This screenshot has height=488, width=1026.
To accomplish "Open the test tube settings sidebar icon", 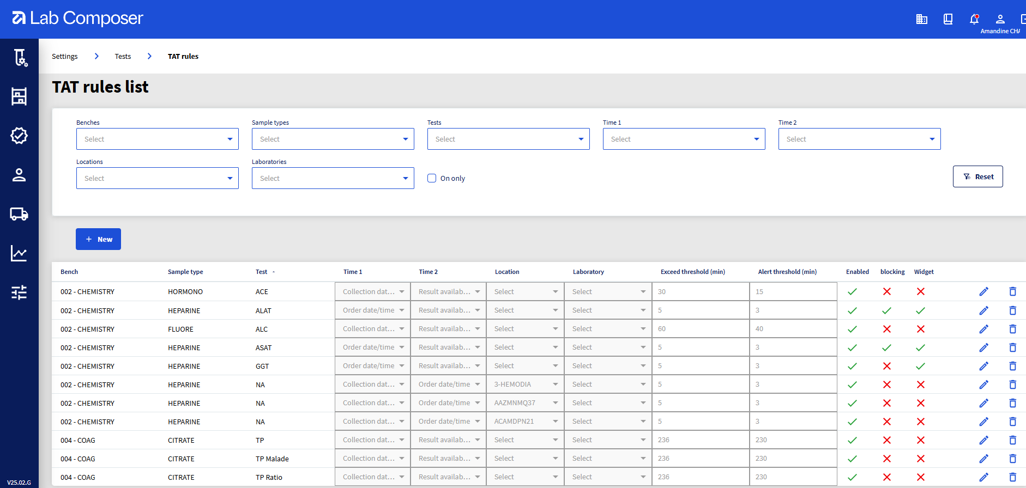I will [x=20, y=57].
